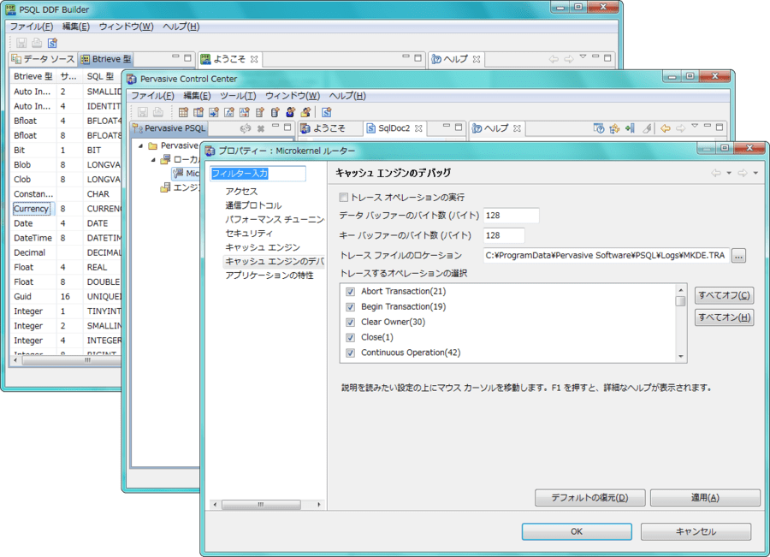Collapse the Pervasive PSQL tree node

(139, 145)
